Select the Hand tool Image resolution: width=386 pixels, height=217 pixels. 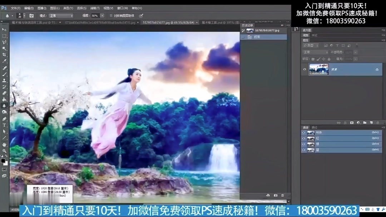(5, 144)
